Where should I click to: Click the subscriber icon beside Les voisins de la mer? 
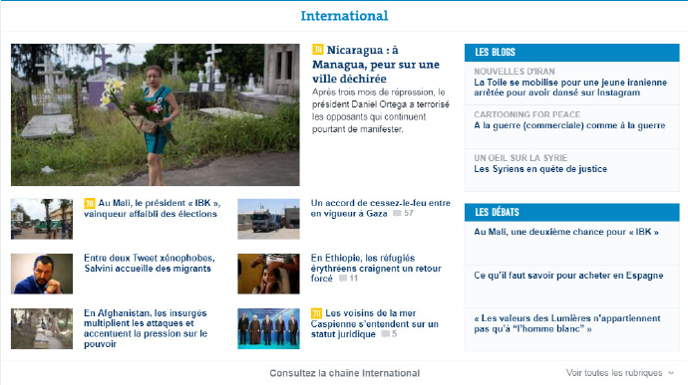coord(316,313)
